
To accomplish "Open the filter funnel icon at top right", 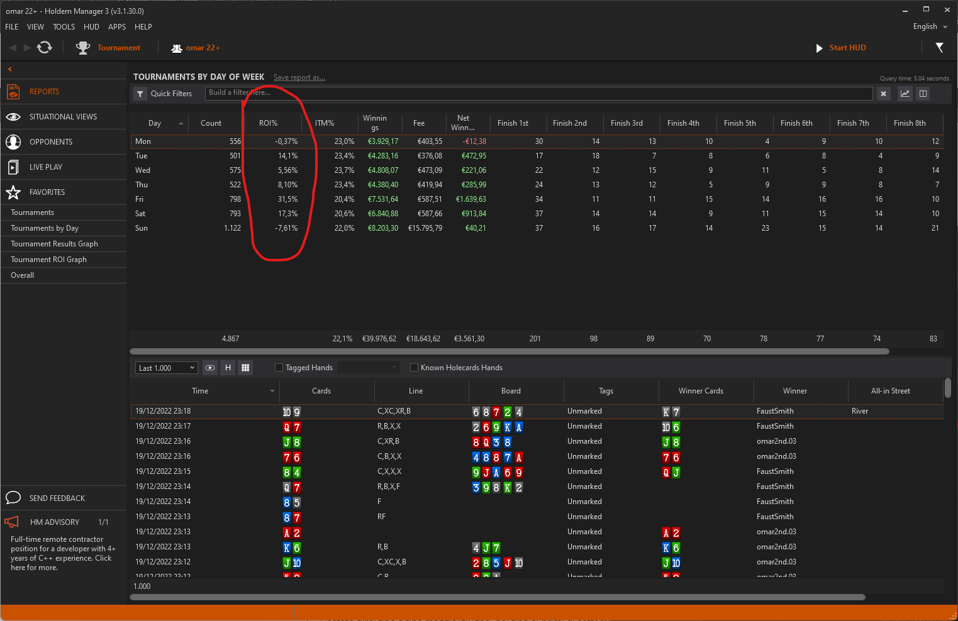I will click(939, 48).
